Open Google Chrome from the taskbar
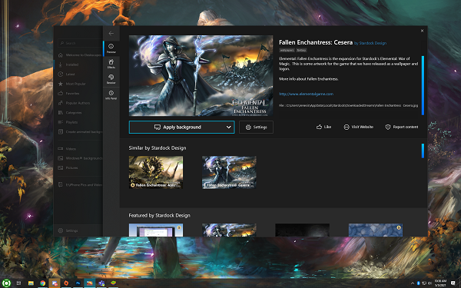 coord(42,283)
